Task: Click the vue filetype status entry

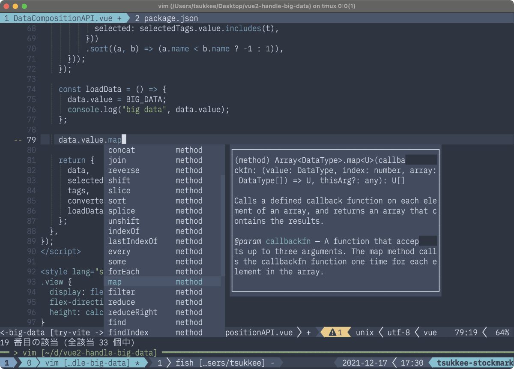Action: pos(430,333)
